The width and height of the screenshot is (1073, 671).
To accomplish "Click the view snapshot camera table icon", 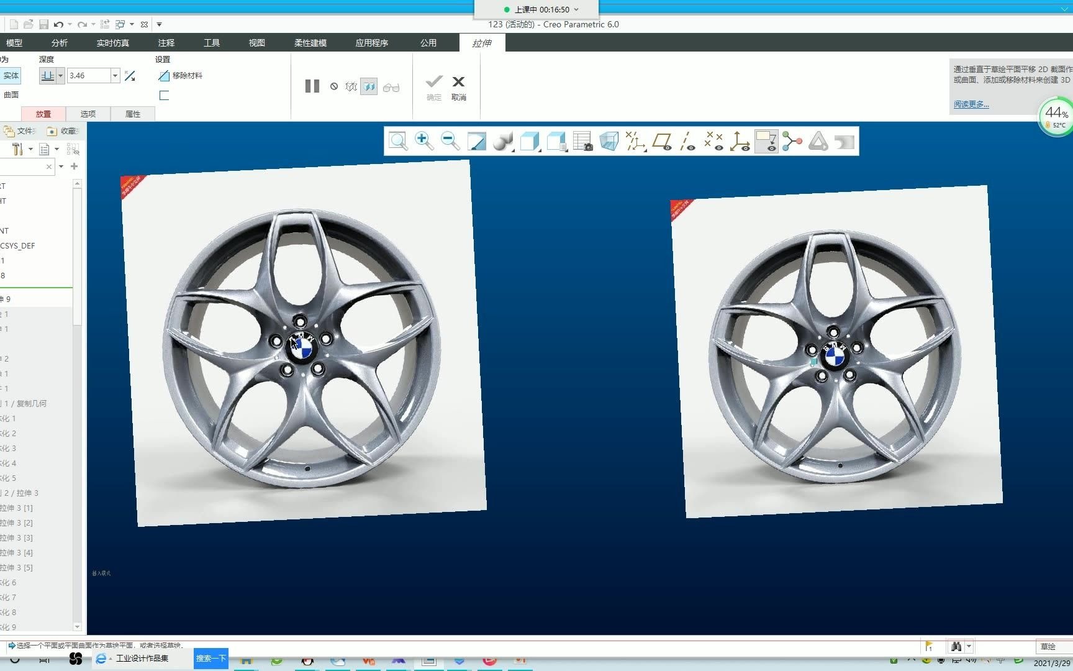I will click(583, 142).
